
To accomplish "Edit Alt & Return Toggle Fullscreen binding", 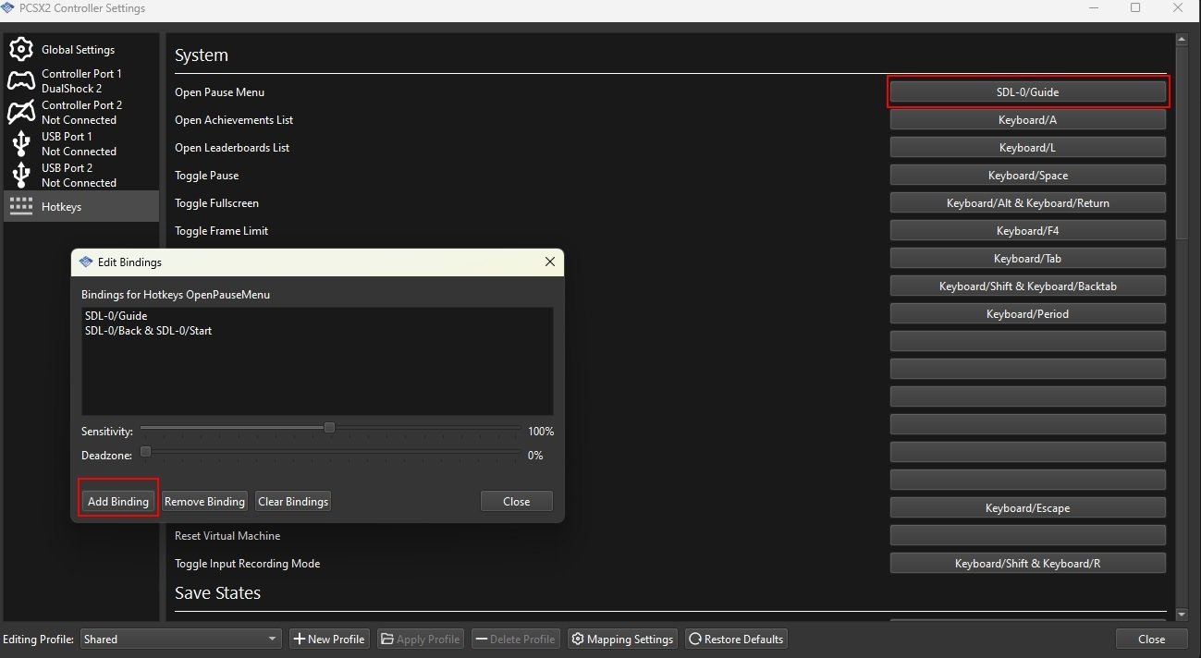I will (x=1028, y=202).
